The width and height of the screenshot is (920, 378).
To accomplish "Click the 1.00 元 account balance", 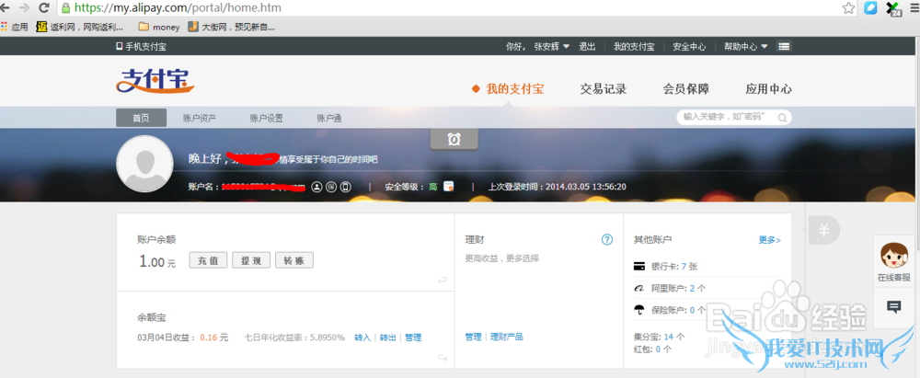I will pyautogui.click(x=156, y=262).
